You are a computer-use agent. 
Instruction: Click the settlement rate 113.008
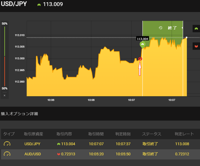[182, 144]
